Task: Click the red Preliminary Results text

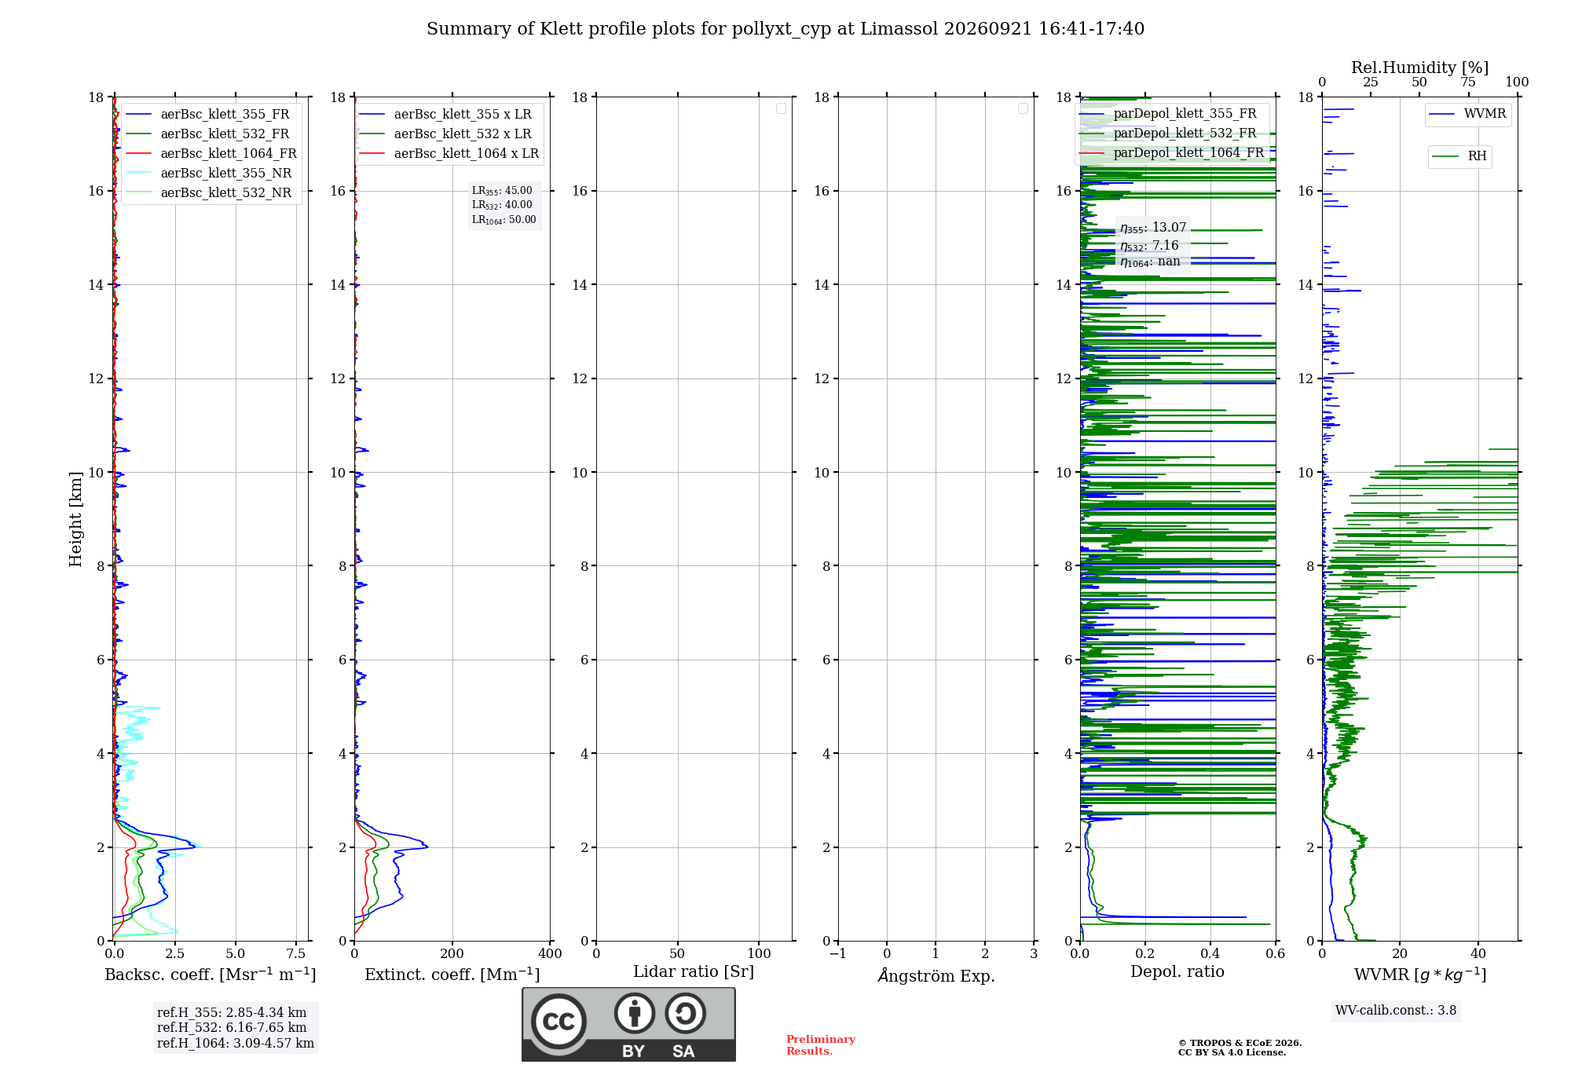Action: point(821,1045)
